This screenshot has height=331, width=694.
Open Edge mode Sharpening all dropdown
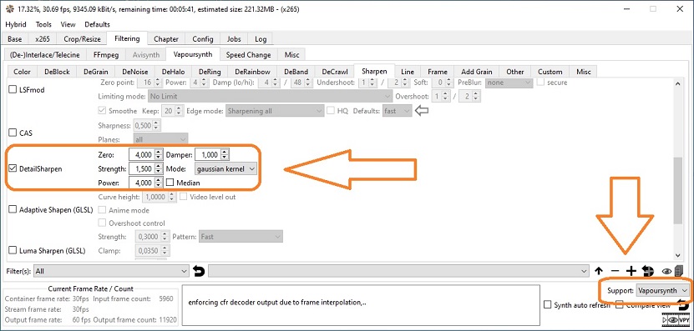pos(275,111)
